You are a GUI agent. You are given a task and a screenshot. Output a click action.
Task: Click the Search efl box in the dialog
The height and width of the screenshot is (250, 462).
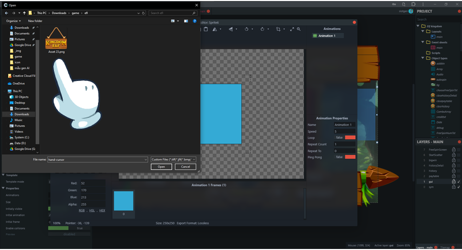172,13
